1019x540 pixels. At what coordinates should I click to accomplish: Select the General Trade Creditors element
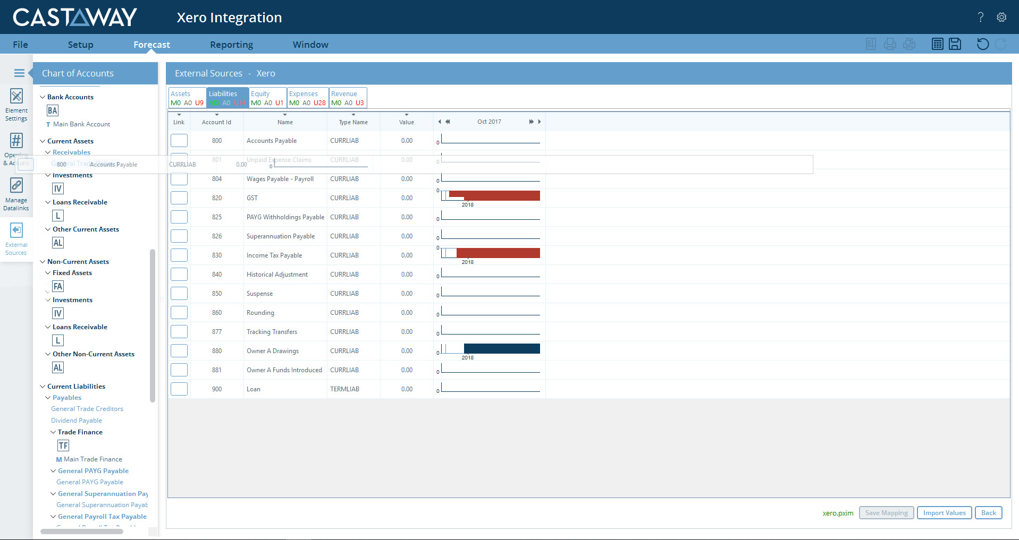(x=87, y=409)
